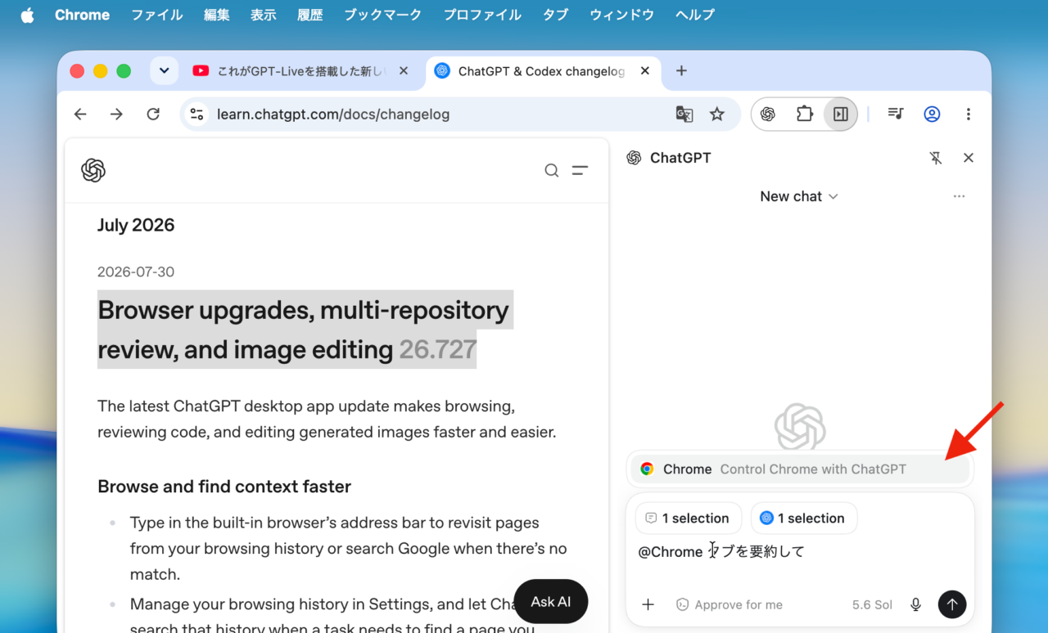The image size is (1048, 633).
Task: Select the Chrome Control Chrome with ChatGPT suggestion
Action: 799,469
